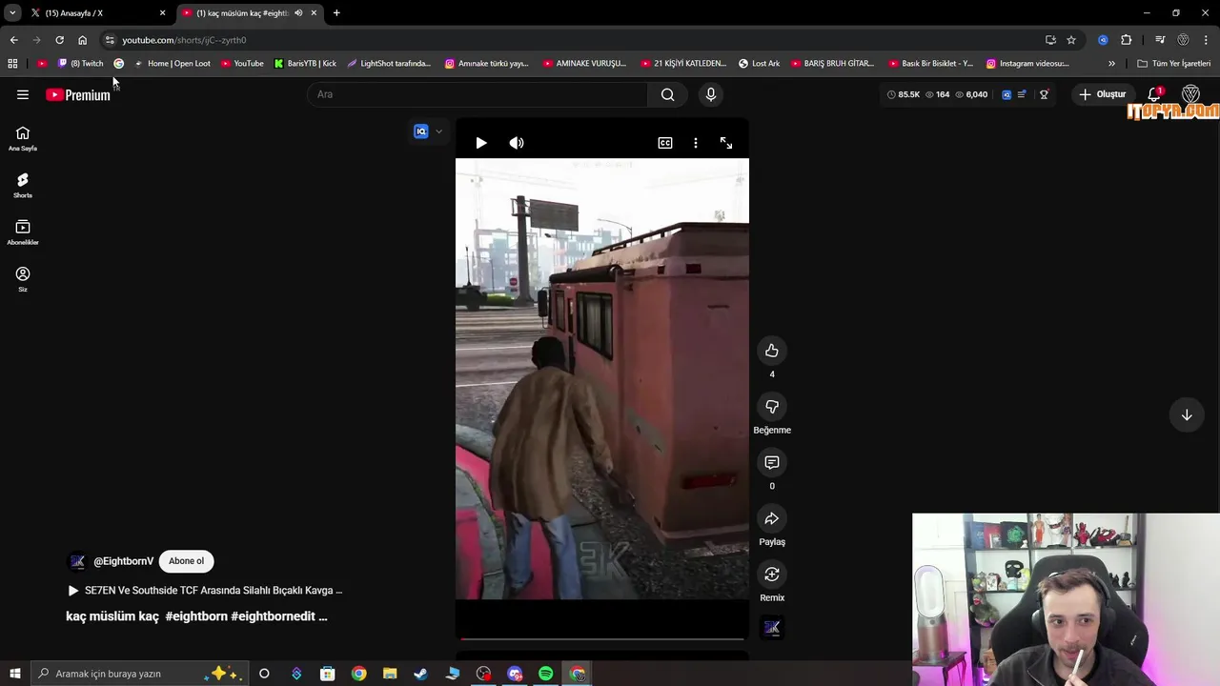
Task: Open Steam from the taskbar
Action: (420, 674)
